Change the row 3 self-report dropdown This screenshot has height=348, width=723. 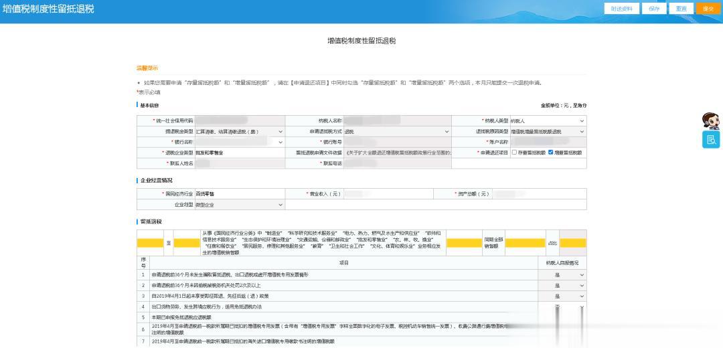click(x=562, y=296)
